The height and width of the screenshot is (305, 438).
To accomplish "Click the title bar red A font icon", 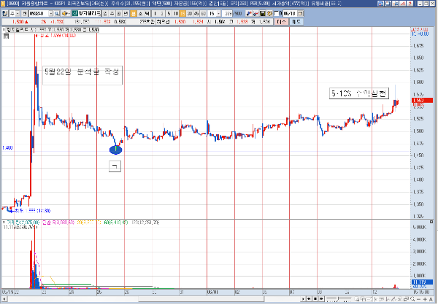I will (402, 4).
